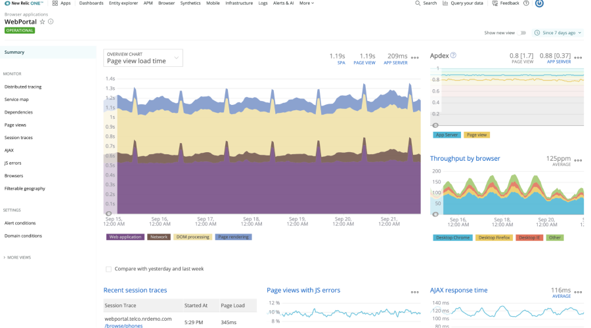Viewport: 591px width, 328px height.
Task: Check Compare with yesterday and last week
Action: pyautogui.click(x=108, y=269)
